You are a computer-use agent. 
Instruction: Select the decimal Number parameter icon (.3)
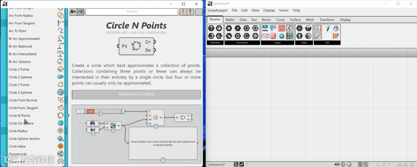tap(212, 36)
